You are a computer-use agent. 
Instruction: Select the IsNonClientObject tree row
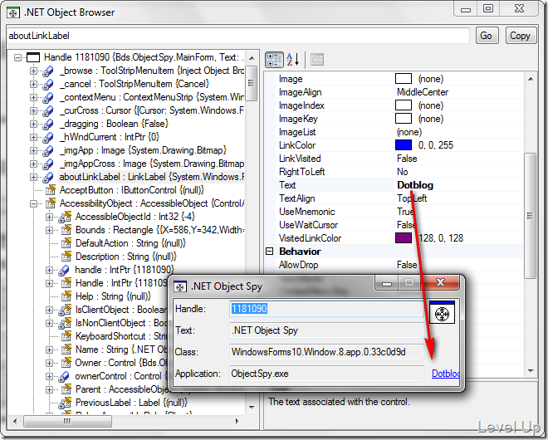coord(121,323)
